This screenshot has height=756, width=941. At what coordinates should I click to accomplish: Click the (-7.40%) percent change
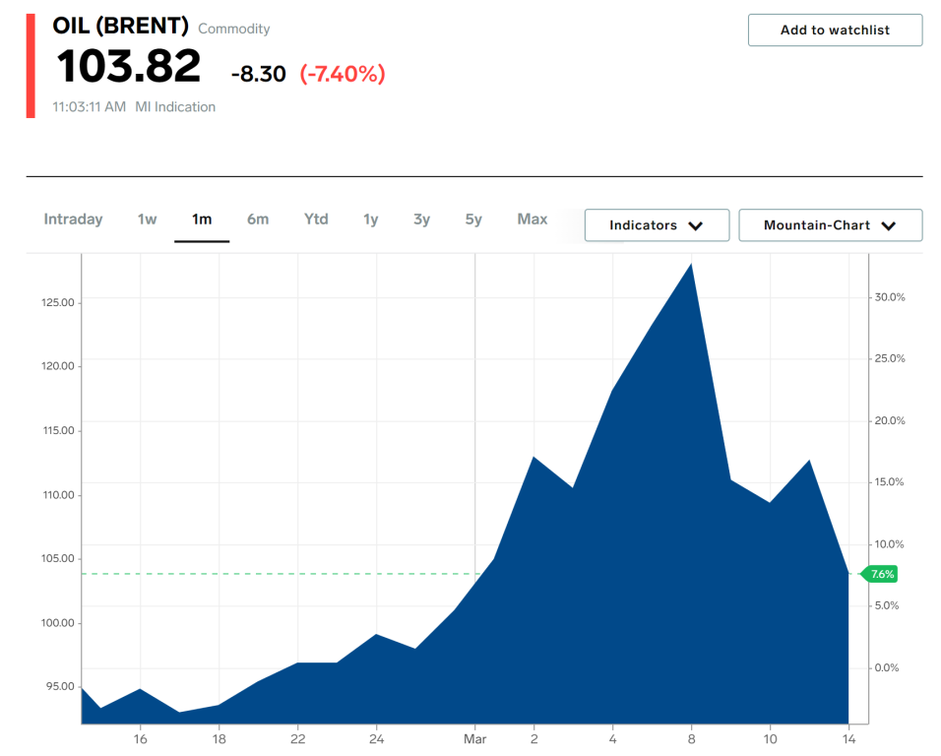click(x=343, y=75)
